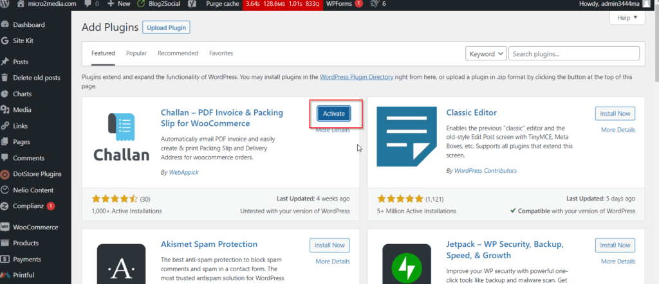This screenshot has height=284, width=659.
Task: Open Challan PDF Invoice plugin title link
Action: [222, 118]
